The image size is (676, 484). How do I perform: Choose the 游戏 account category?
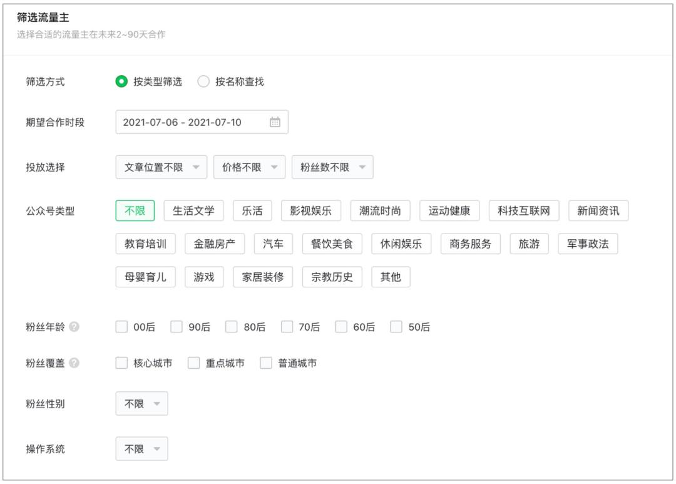pos(204,277)
